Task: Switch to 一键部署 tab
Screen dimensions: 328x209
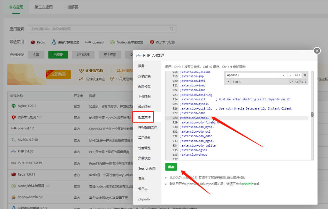Action: (x=71, y=7)
